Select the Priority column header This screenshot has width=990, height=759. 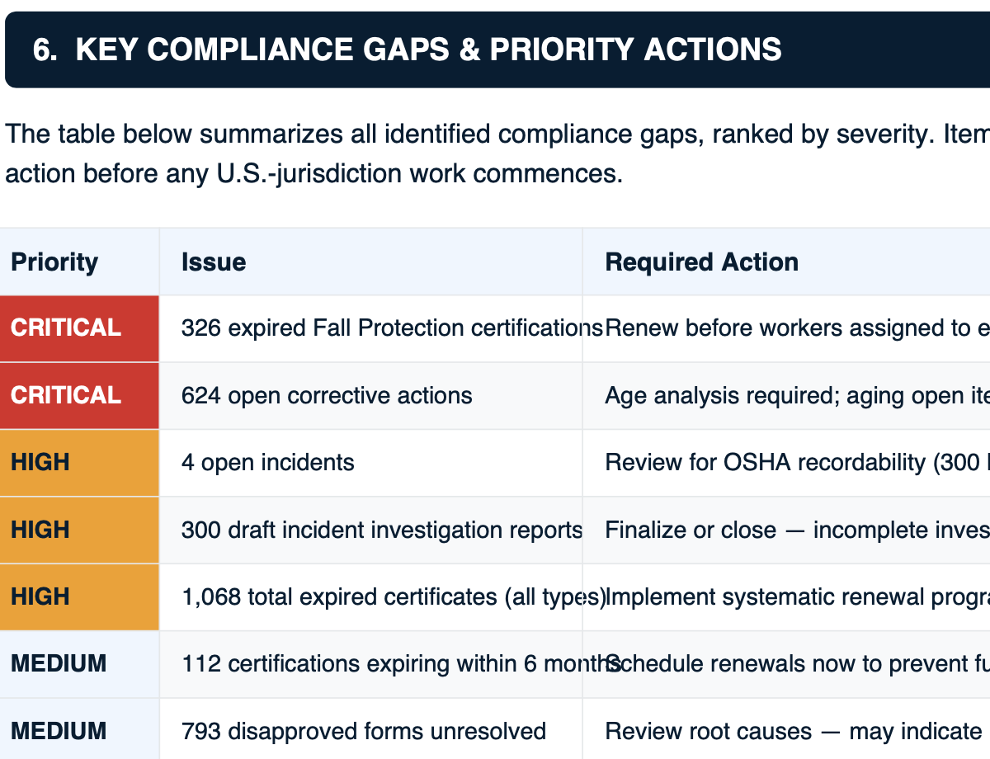coord(79,262)
